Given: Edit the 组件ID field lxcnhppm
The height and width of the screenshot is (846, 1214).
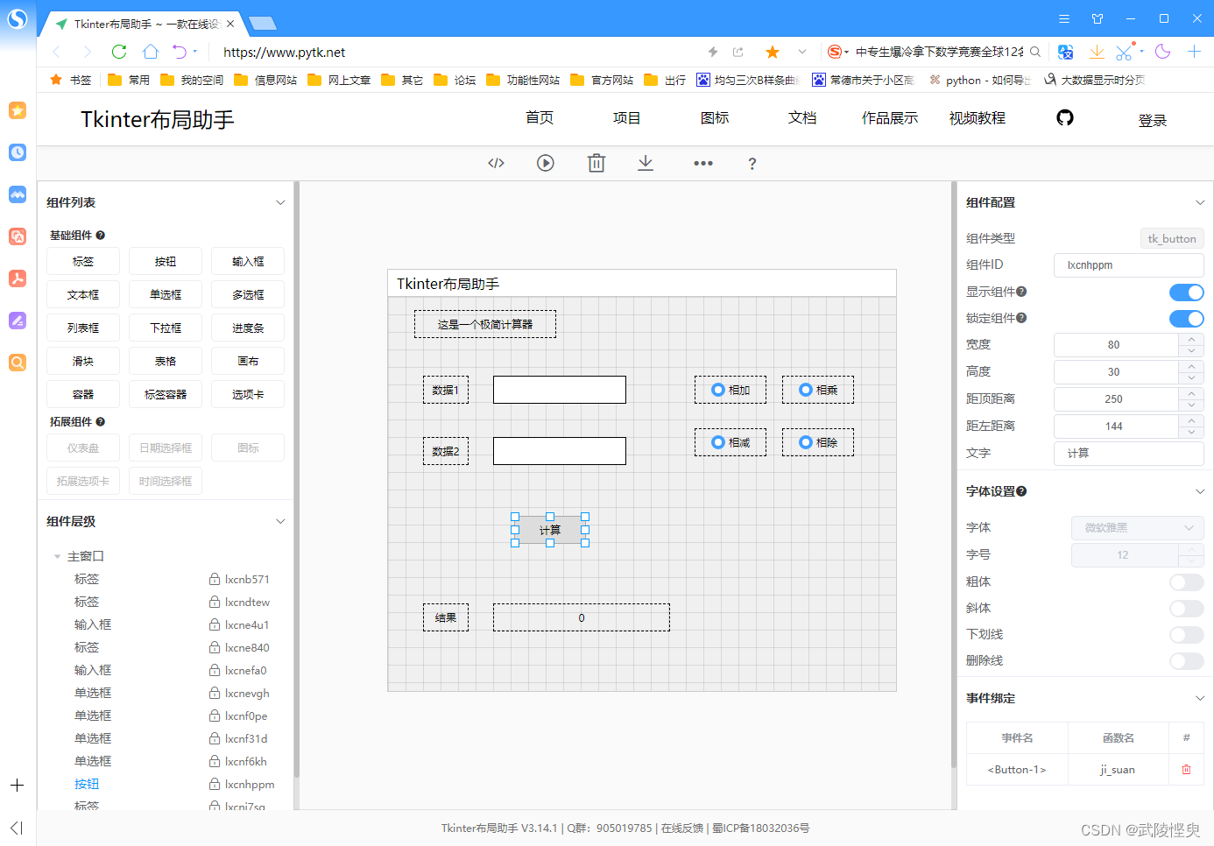Looking at the screenshot, I should coord(1129,265).
